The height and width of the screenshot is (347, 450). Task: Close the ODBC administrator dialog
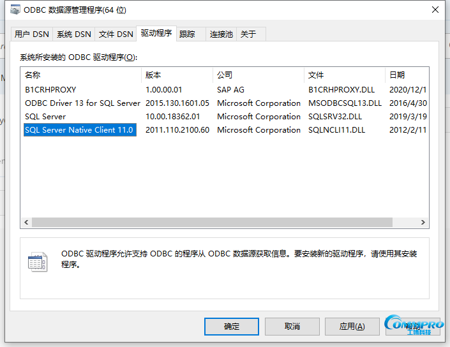click(435, 10)
